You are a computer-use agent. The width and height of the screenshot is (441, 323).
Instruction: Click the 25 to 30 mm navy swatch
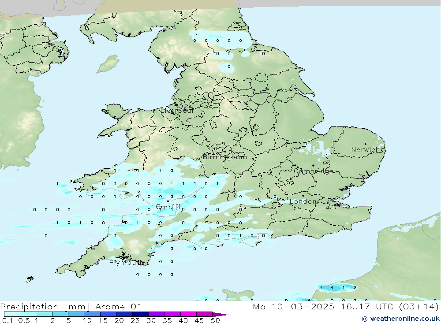coord(140,314)
